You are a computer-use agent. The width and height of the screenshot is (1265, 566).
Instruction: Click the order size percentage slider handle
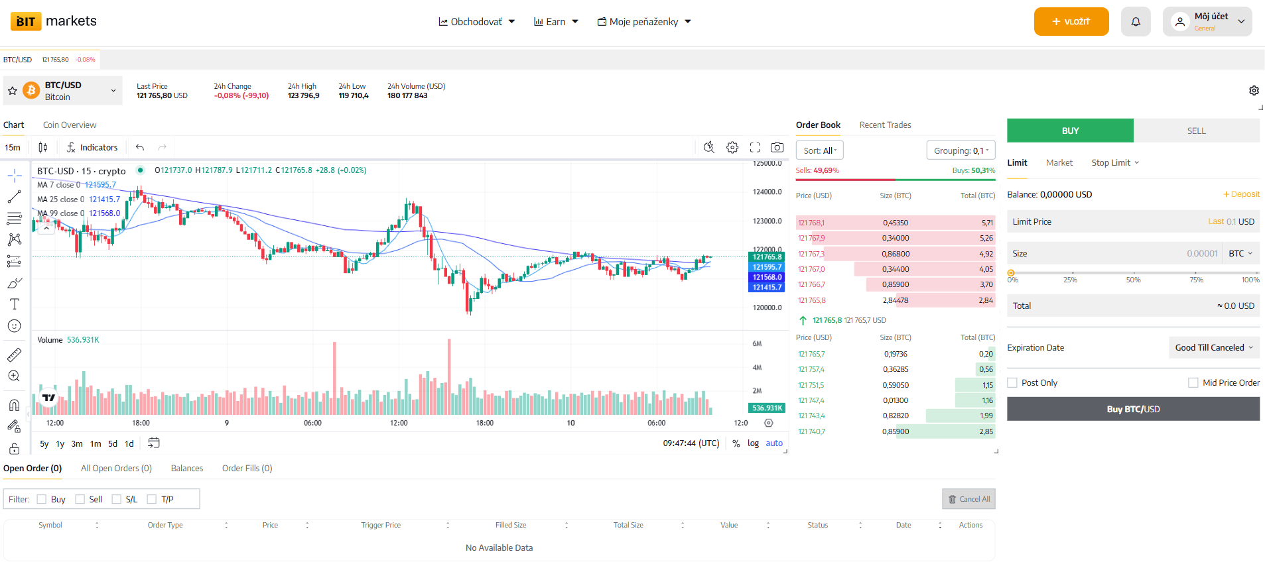[1011, 273]
